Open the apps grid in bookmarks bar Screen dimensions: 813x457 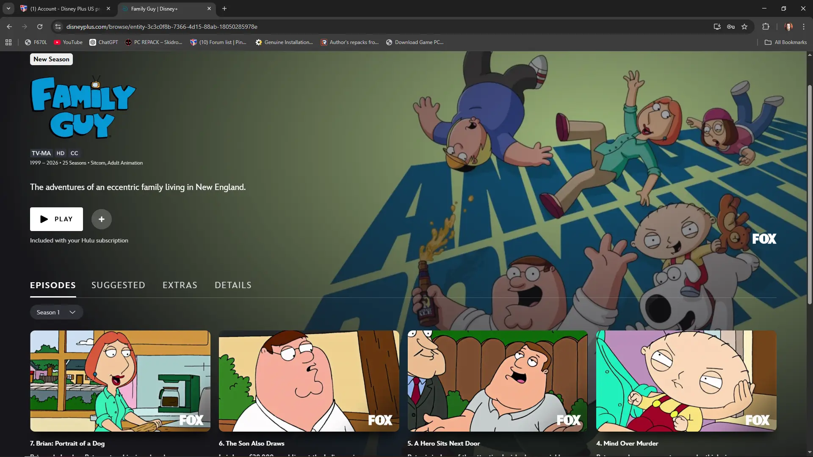[x=8, y=42]
